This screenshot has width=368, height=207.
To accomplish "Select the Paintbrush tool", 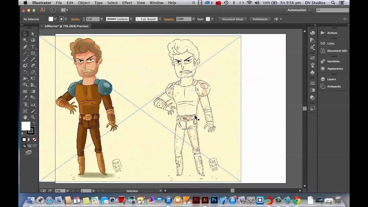I will pyautogui.click(x=25, y=60).
